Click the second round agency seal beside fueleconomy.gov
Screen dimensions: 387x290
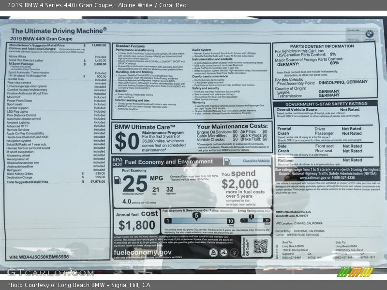pyautogui.click(x=223, y=252)
